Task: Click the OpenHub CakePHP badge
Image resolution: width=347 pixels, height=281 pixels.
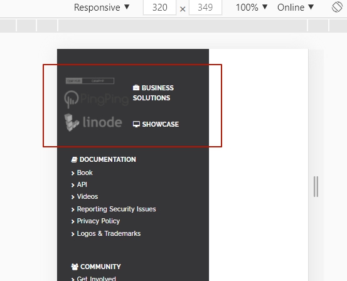Action: [x=90, y=81]
